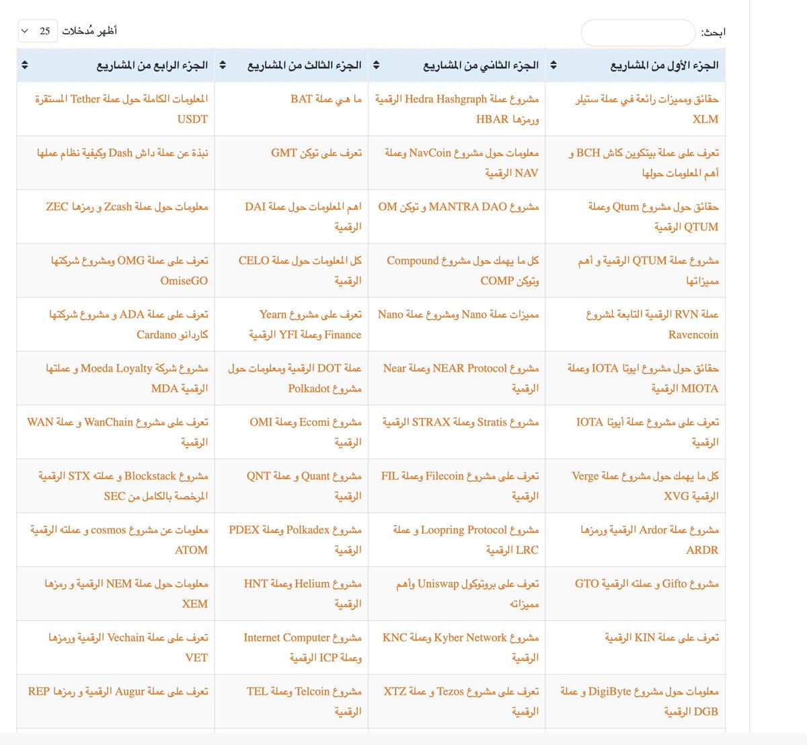807x745 pixels.
Task: Click the sort arrows in الجزء الأول column header
Action: click(x=553, y=65)
